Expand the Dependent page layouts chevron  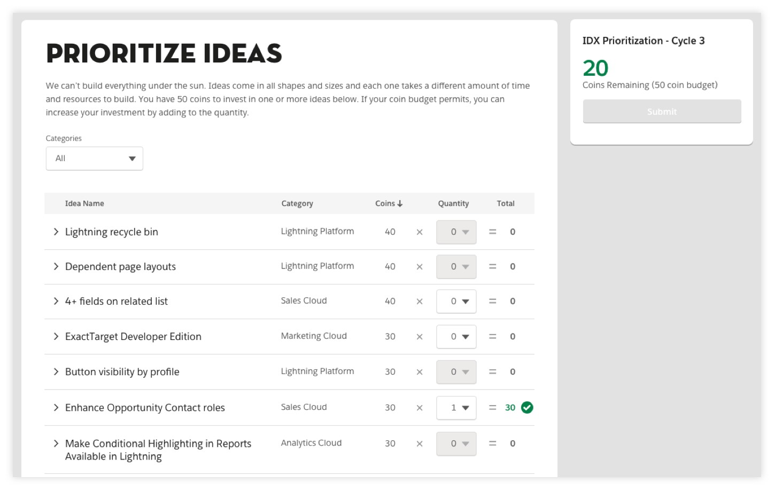[x=56, y=266]
